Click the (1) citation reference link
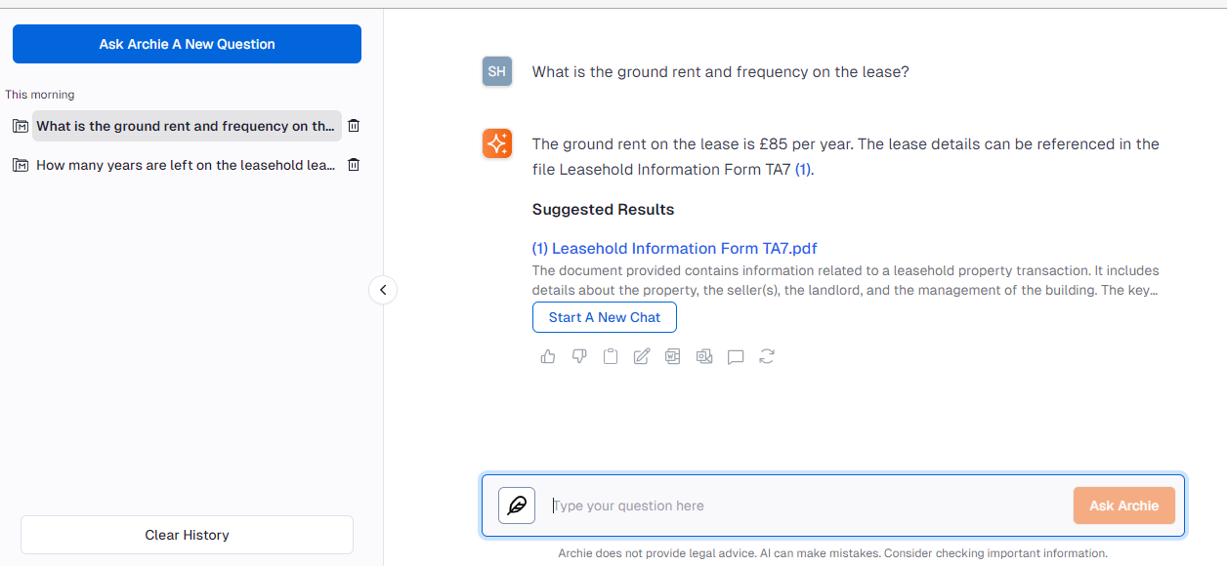Image resolution: width=1227 pixels, height=566 pixels. (803, 170)
